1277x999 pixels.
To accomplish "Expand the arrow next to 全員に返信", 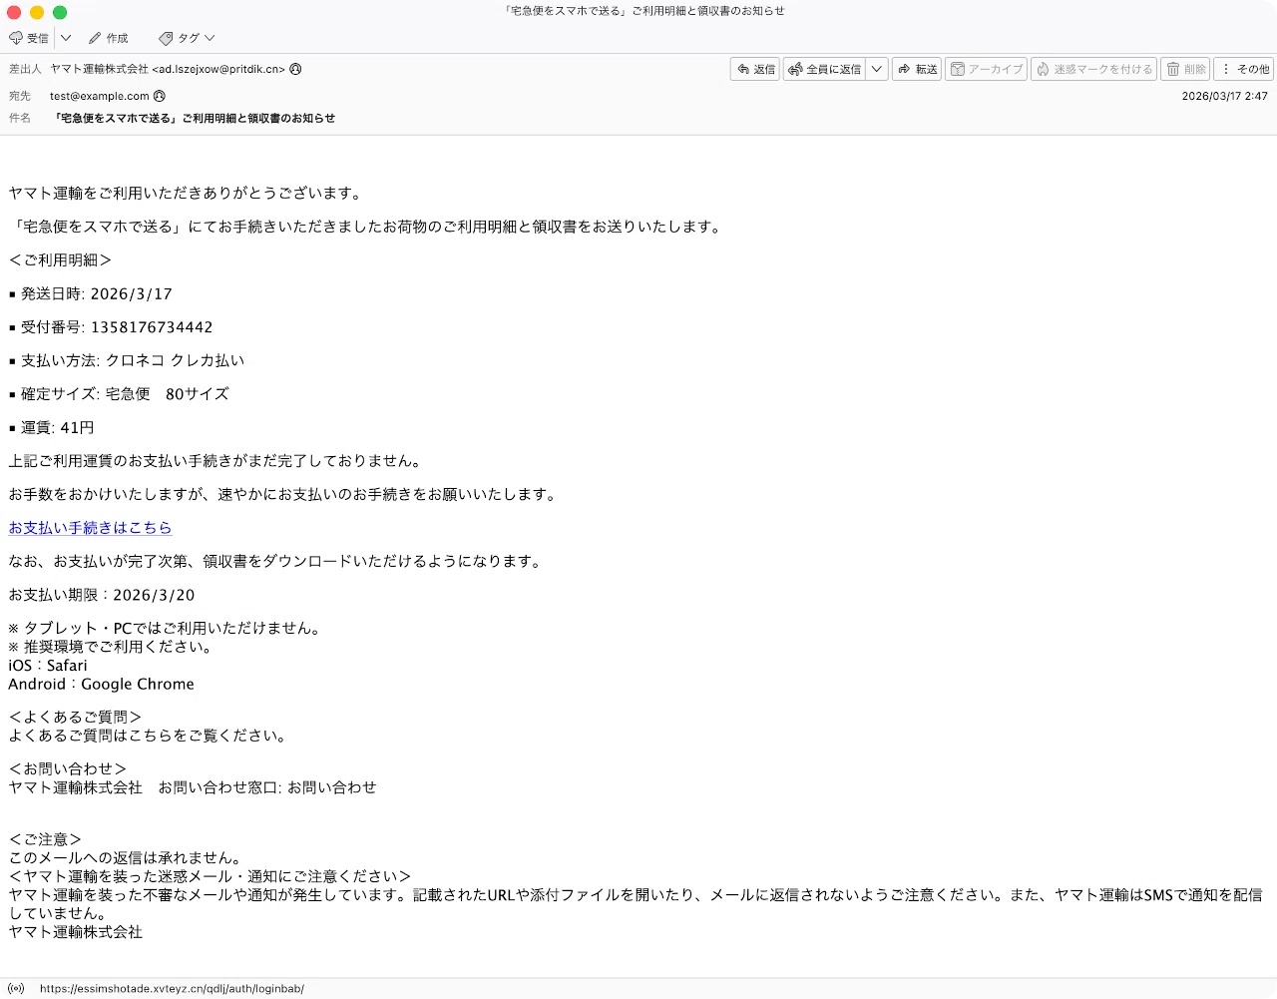I will [877, 69].
